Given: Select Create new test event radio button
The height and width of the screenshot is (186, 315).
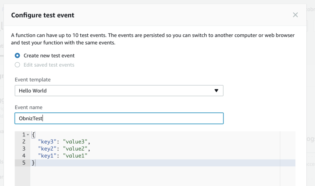Looking at the screenshot, I should click(x=17, y=56).
